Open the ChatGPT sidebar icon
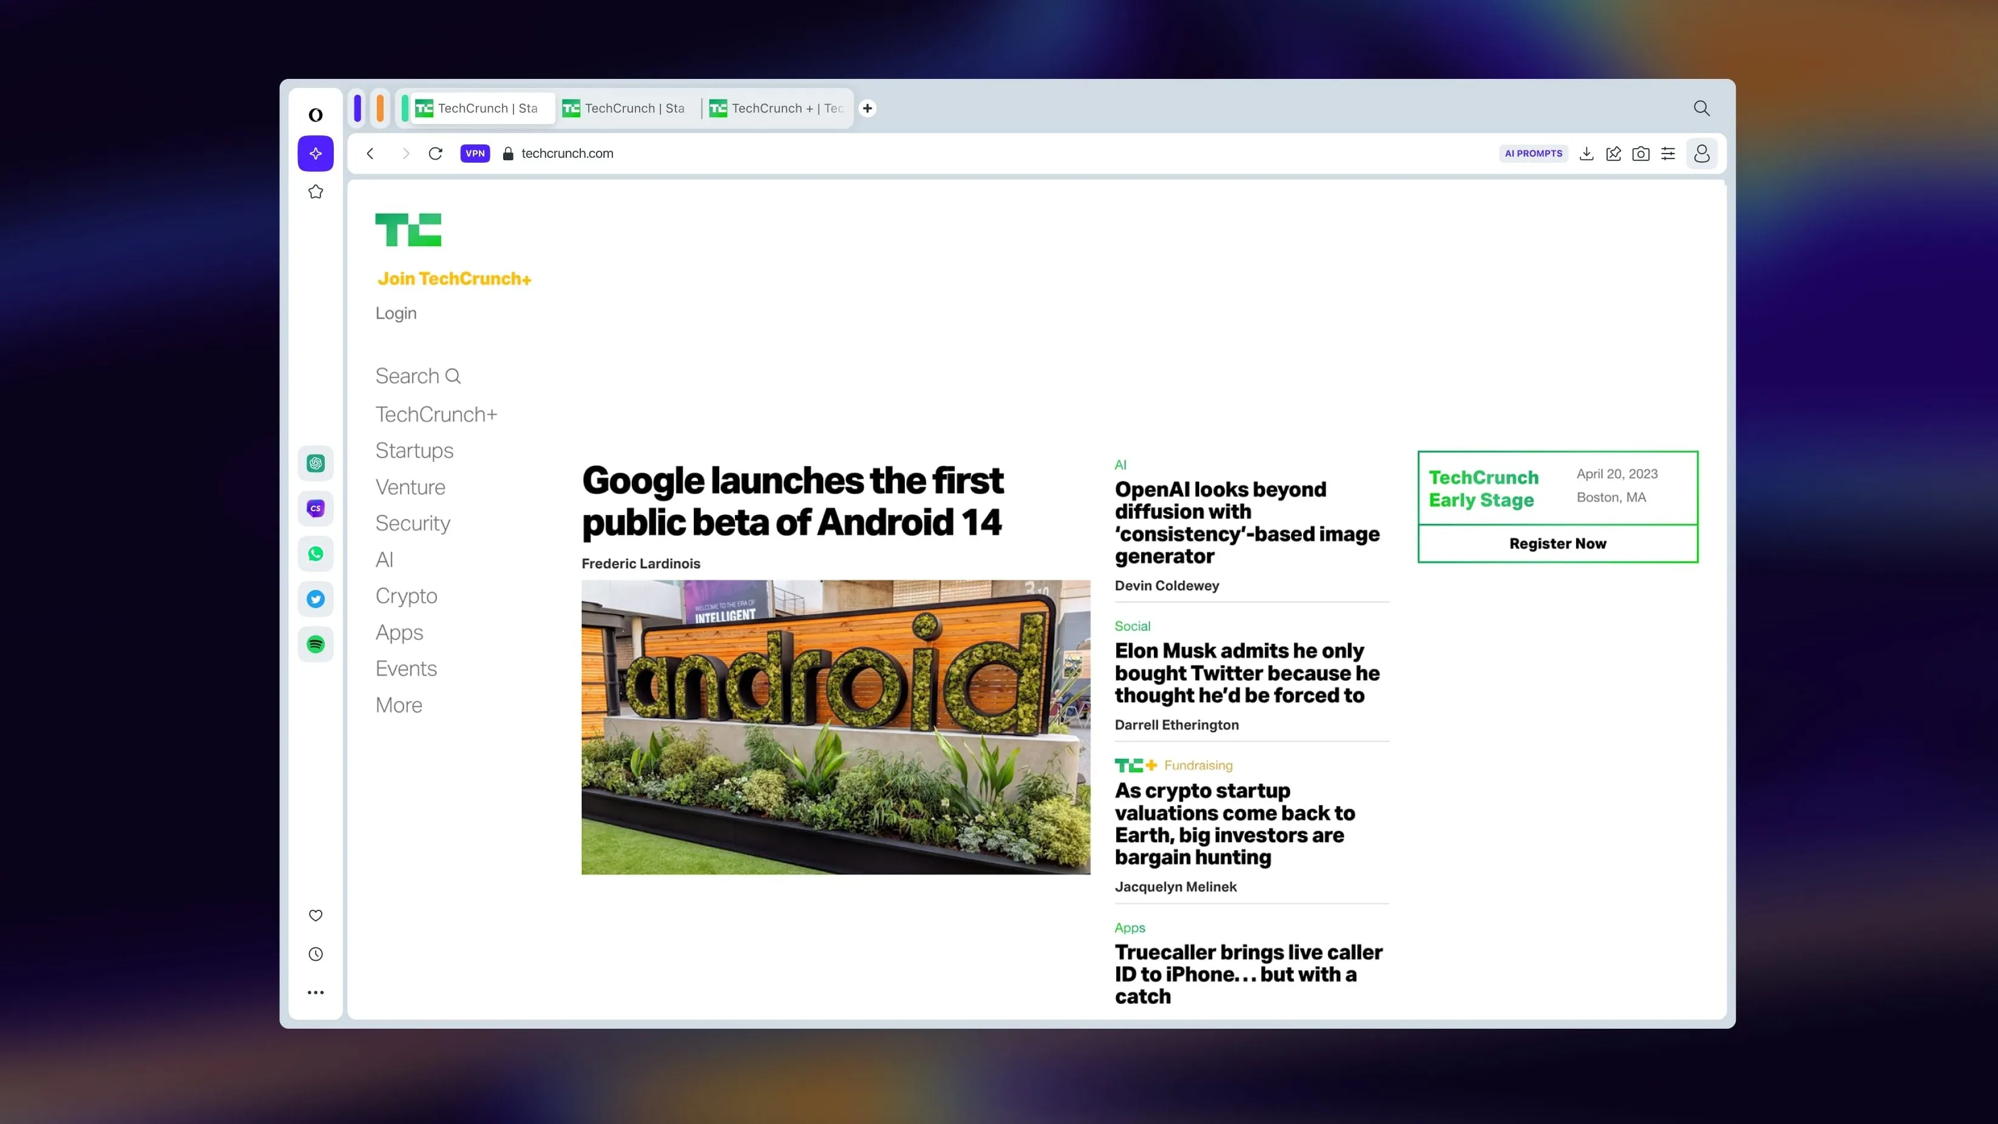Image resolution: width=1998 pixels, height=1124 pixels. point(316,463)
